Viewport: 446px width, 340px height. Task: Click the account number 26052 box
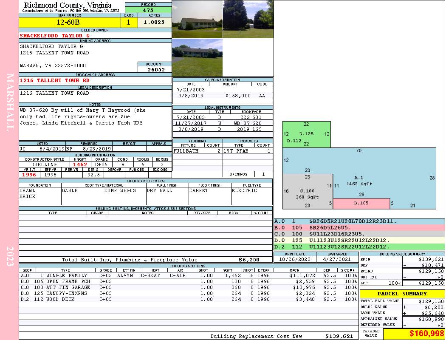pyautogui.click(x=155, y=70)
